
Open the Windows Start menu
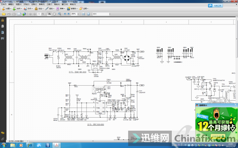4,145
